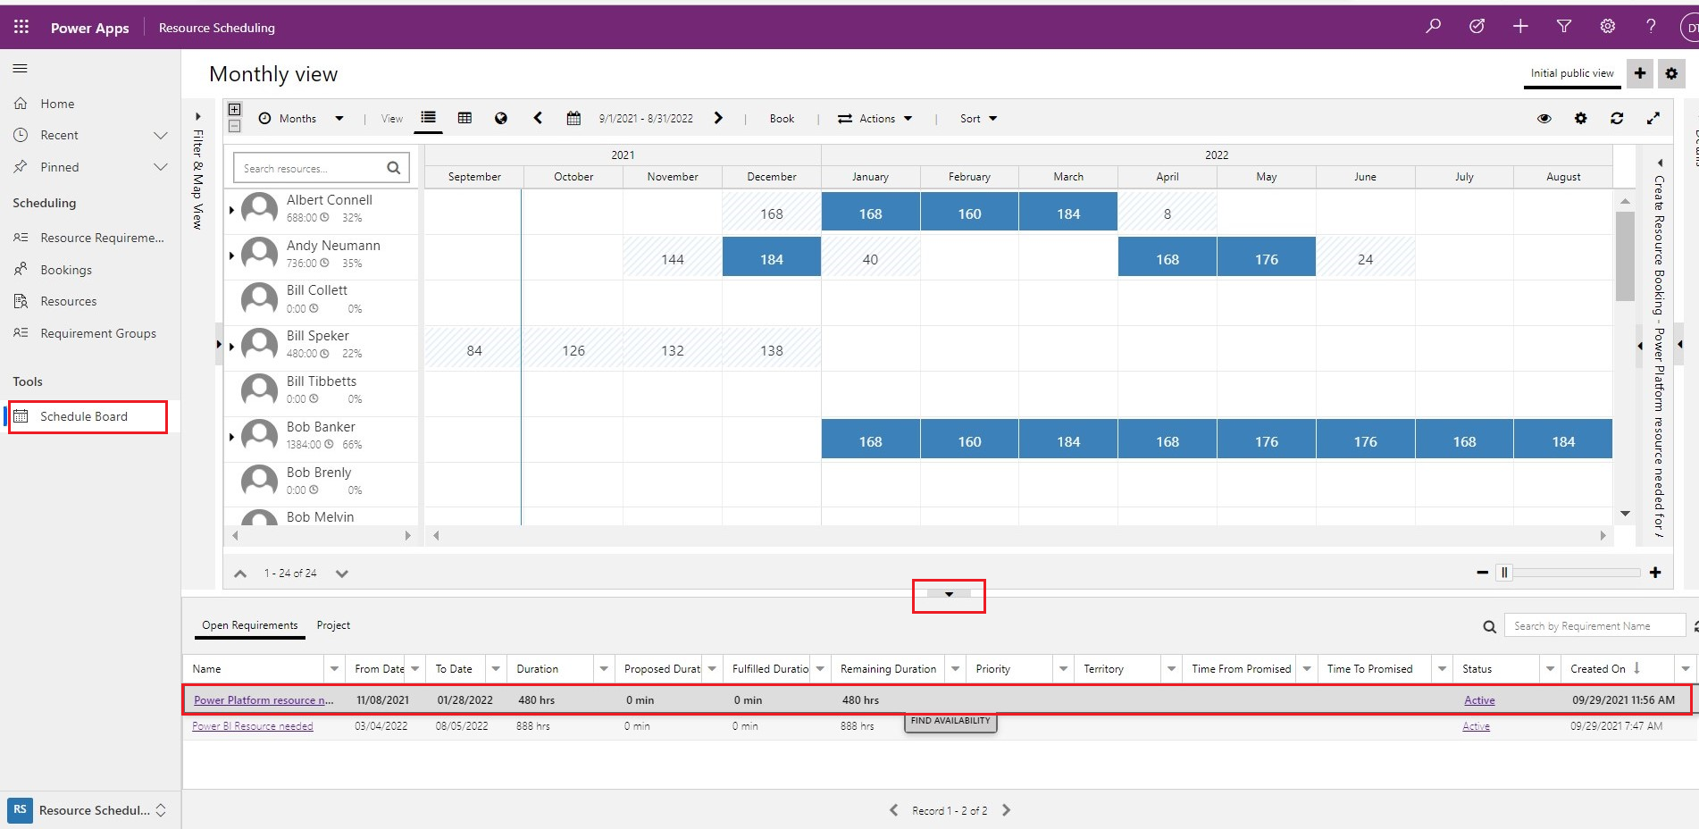This screenshot has width=1699, height=829.
Task: Click the Find Availability button
Action: click(950, 722)
